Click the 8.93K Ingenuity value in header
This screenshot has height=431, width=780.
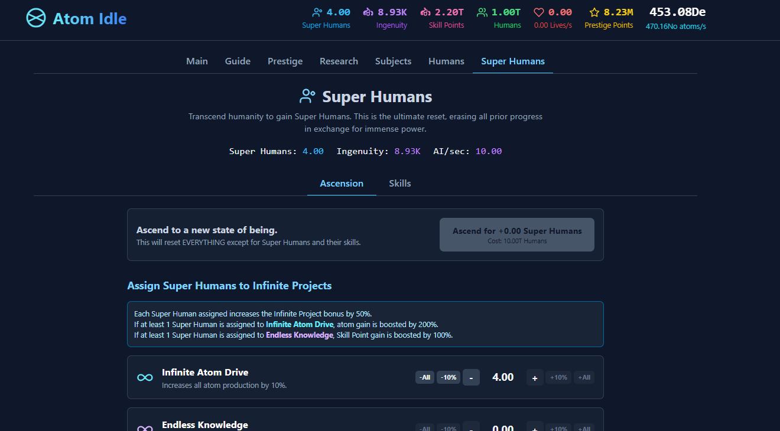point(392,12)
